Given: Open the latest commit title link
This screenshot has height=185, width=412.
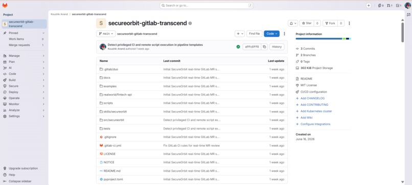Looking at the screenshot, I should pyautogui.click(x=155, y=45).
